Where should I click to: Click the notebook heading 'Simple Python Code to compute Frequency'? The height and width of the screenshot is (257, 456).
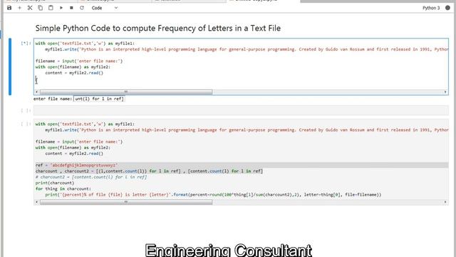[x=158, y=29]
